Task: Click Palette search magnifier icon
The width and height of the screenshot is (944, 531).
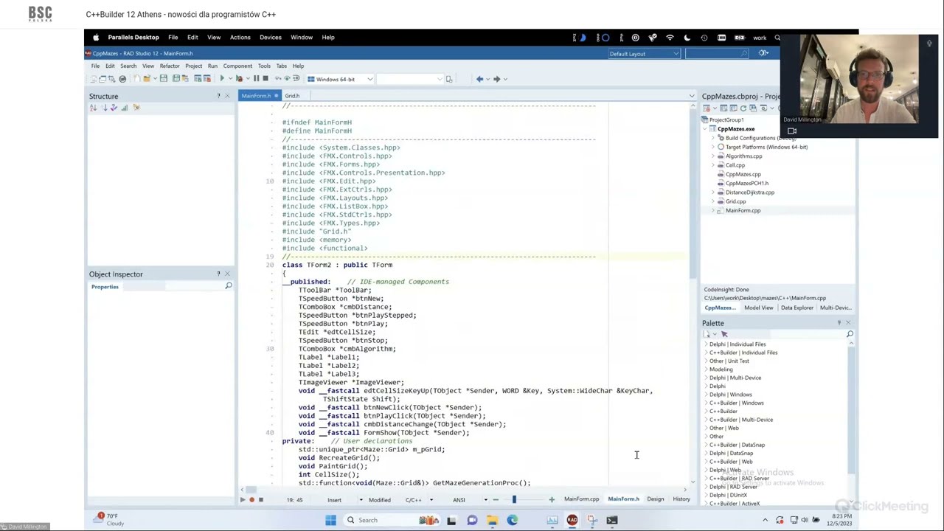Action: (x=850, y=334)
